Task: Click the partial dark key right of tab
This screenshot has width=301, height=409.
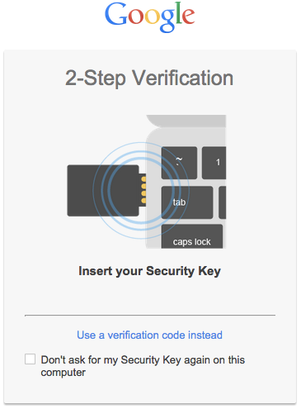Action: pyautogui.click(x=222, y=202)
